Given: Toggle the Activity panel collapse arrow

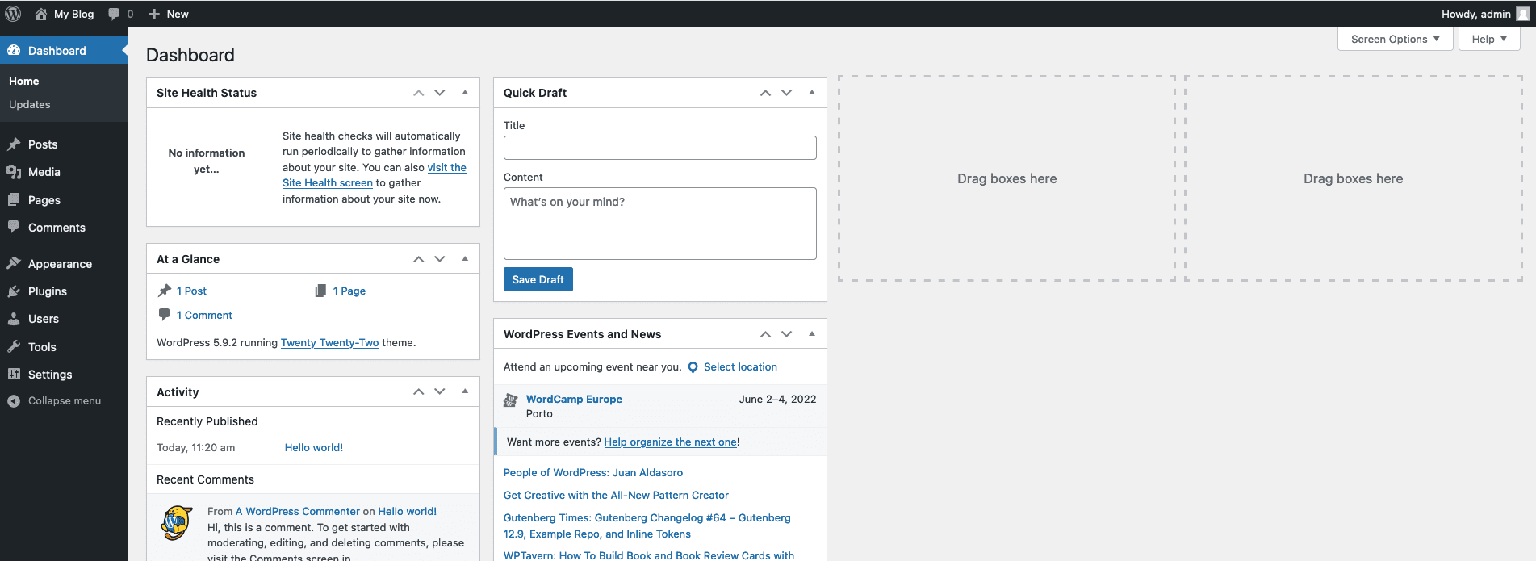Looking at the screenshot, I should click(465, 391).
